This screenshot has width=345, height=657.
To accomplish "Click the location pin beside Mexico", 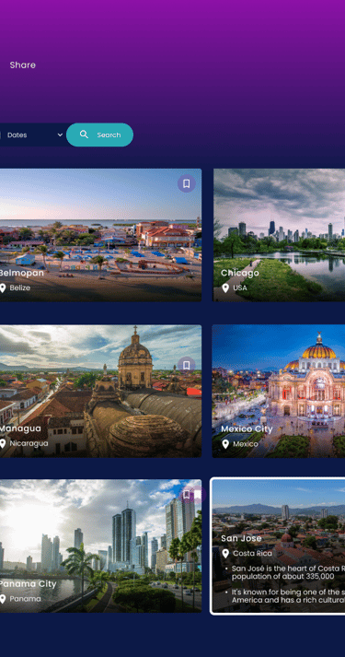I will coord(225,444).
